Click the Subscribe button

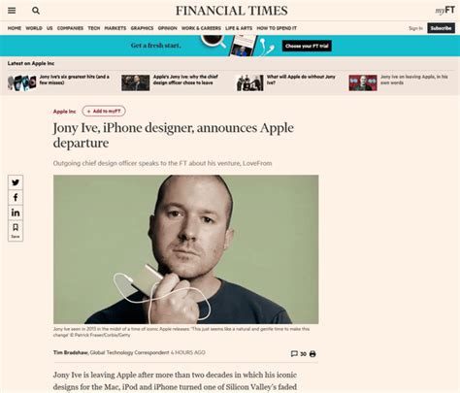point(441,28)
